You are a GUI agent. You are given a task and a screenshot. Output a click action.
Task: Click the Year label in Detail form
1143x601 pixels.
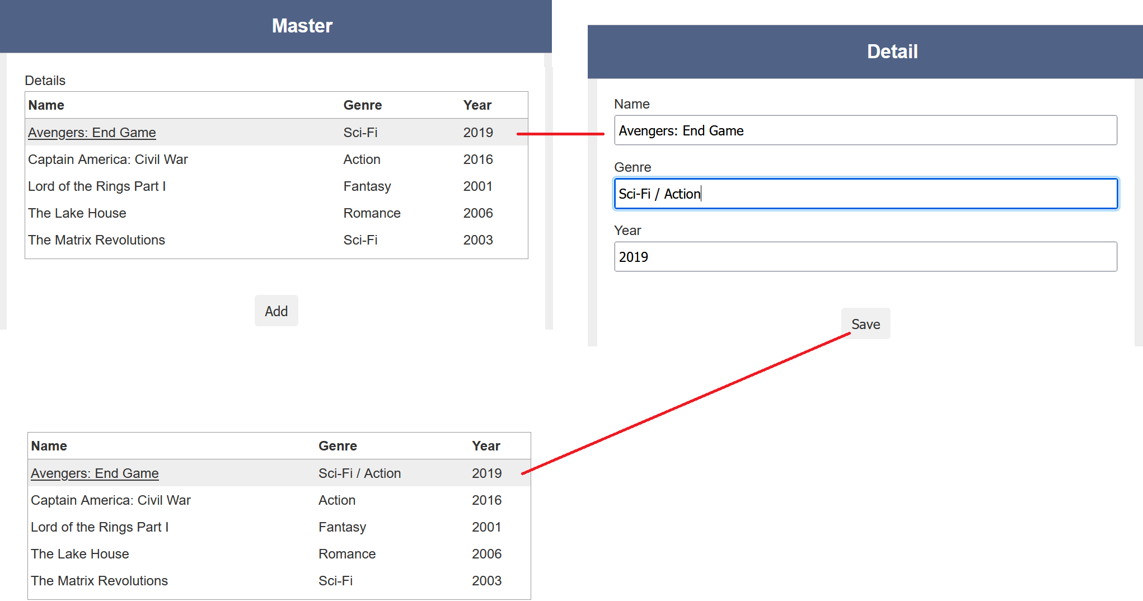coord(627,231)
